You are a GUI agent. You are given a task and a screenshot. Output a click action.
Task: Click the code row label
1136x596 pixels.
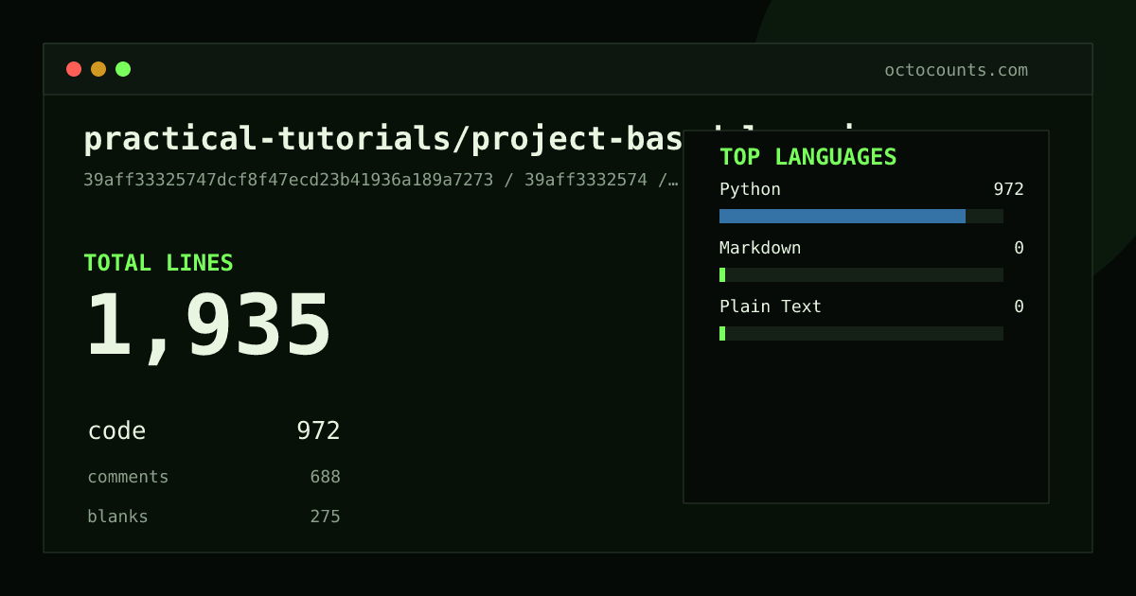pos(116,431)
